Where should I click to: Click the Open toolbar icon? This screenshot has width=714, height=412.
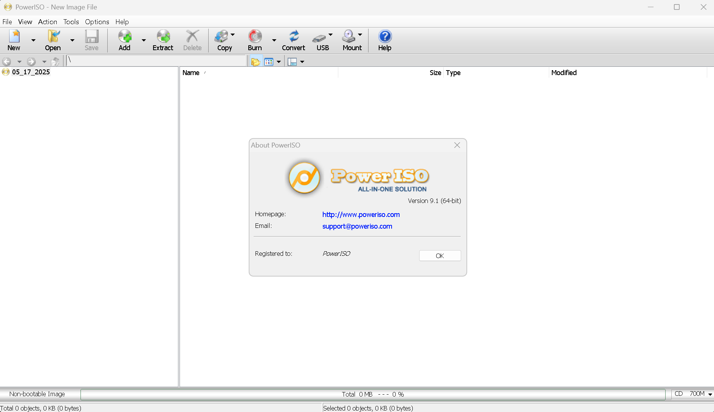[53, 40]
